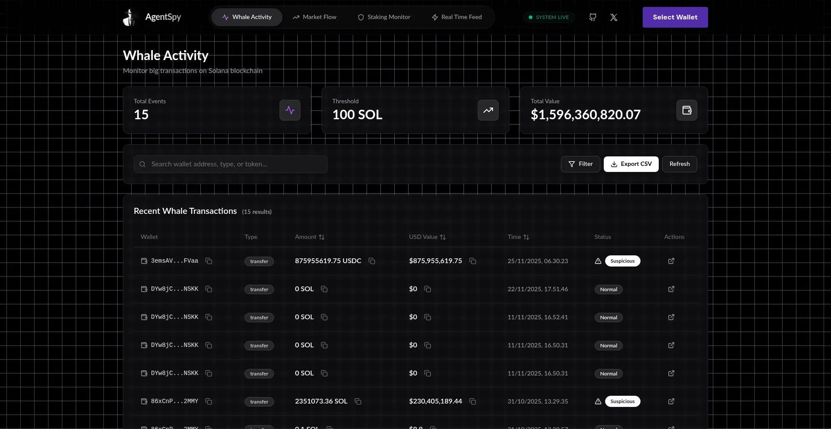Export transactions with Export CSV
The width and height of the screenshot is (831, 429).
pos(631,164)
